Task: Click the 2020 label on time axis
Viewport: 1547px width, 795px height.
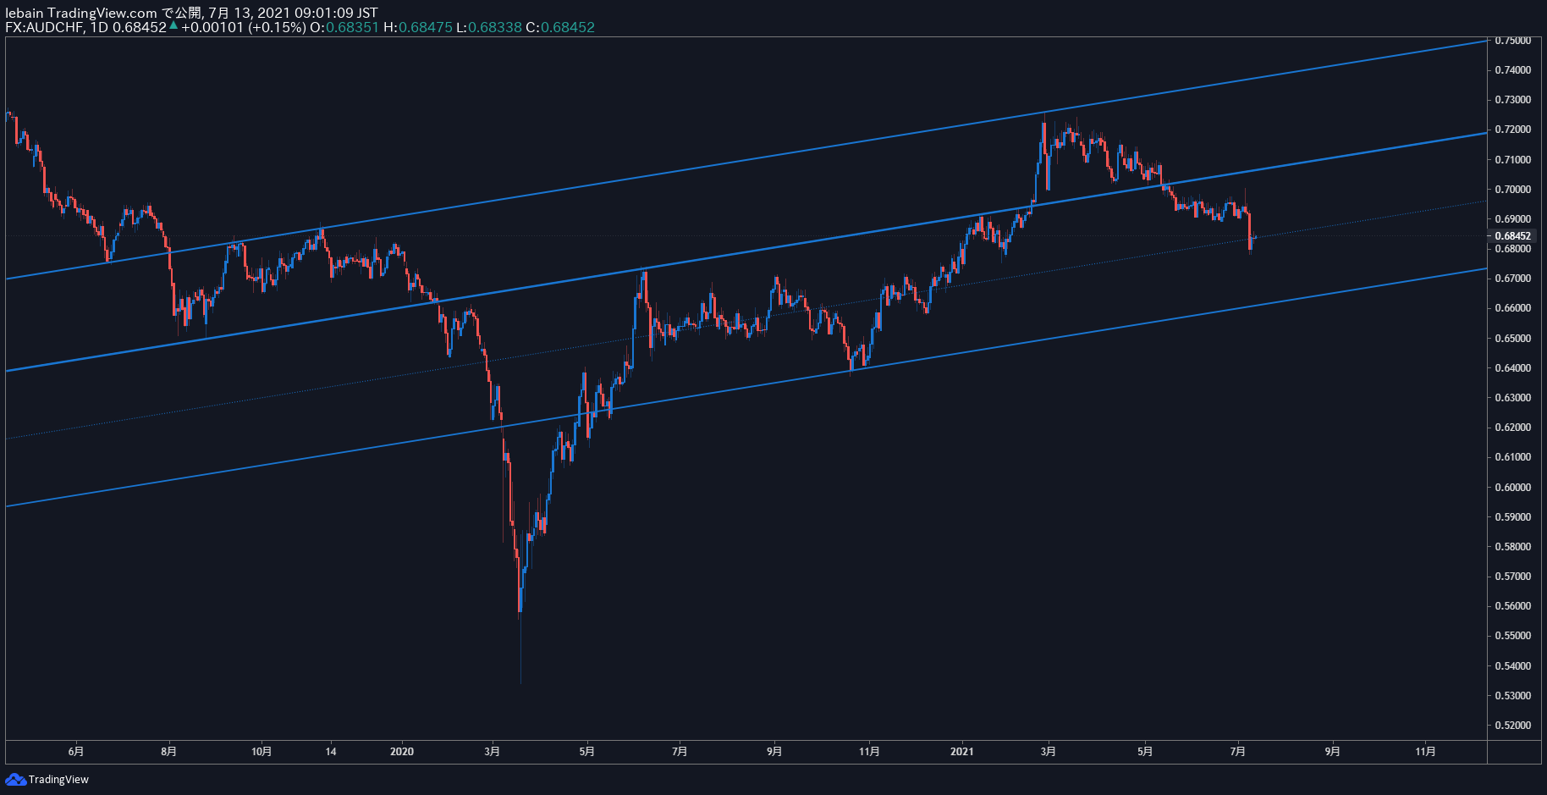Action: 402,752
